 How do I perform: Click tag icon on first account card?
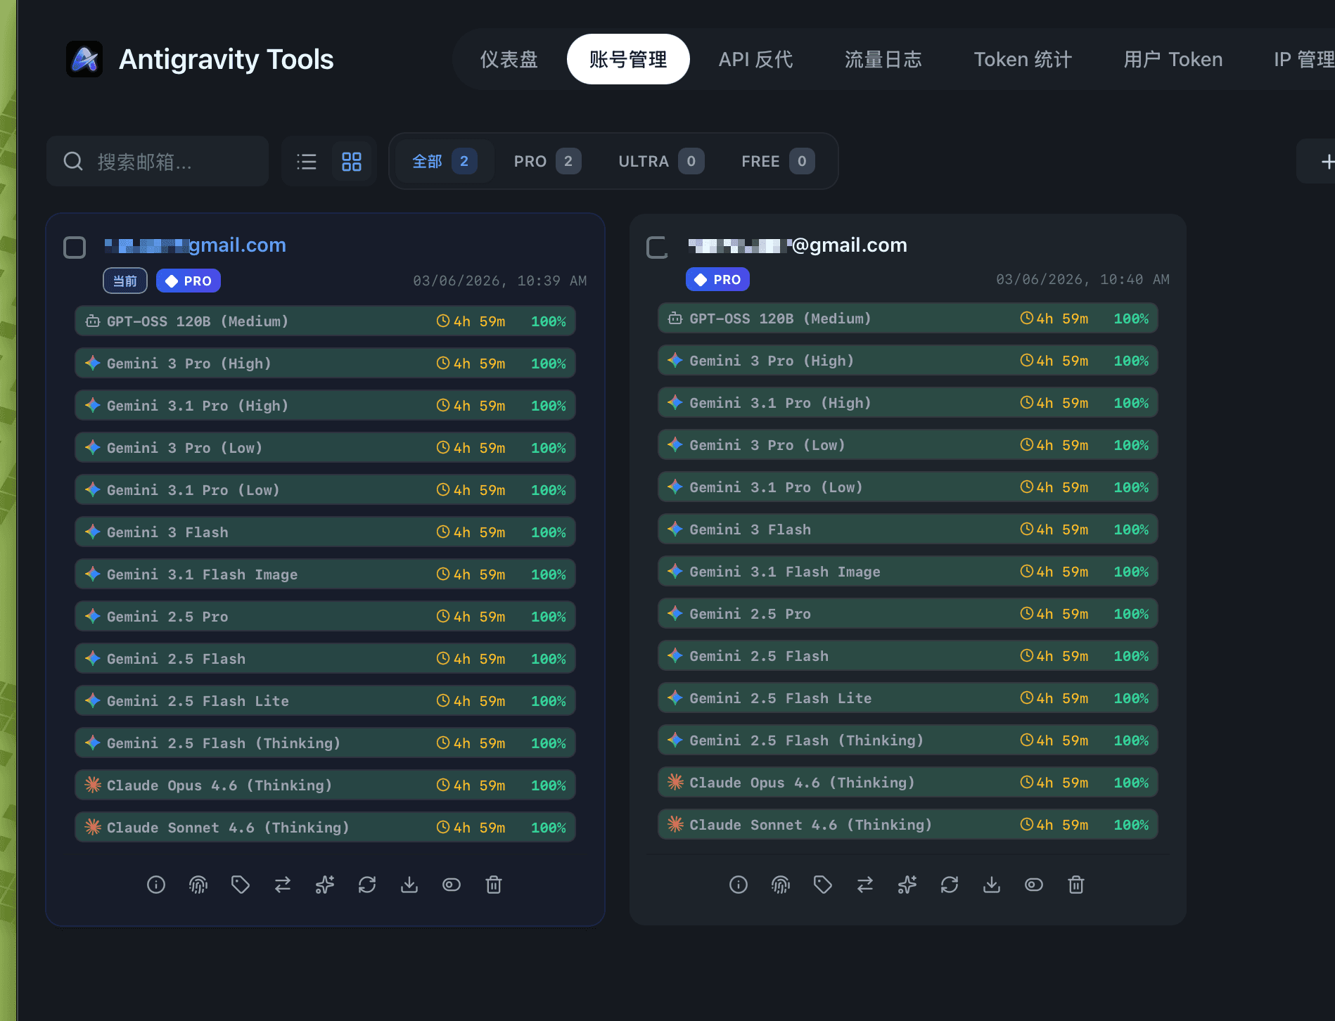pyautogui.click(x=241, y=885)
